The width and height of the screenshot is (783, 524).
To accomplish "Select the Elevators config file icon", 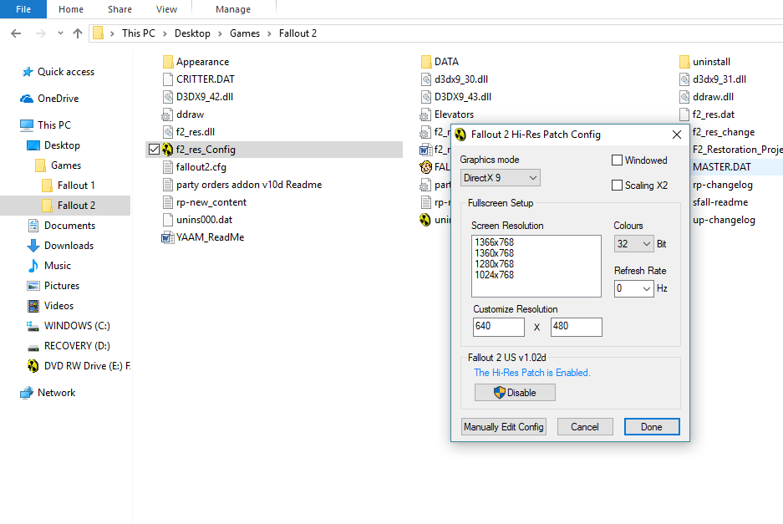I will 425,114.
